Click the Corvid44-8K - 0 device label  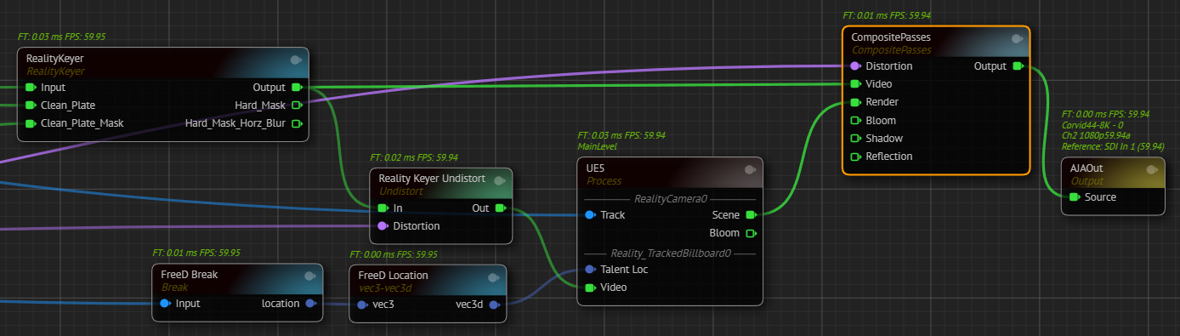click(x=1092, y=125)
